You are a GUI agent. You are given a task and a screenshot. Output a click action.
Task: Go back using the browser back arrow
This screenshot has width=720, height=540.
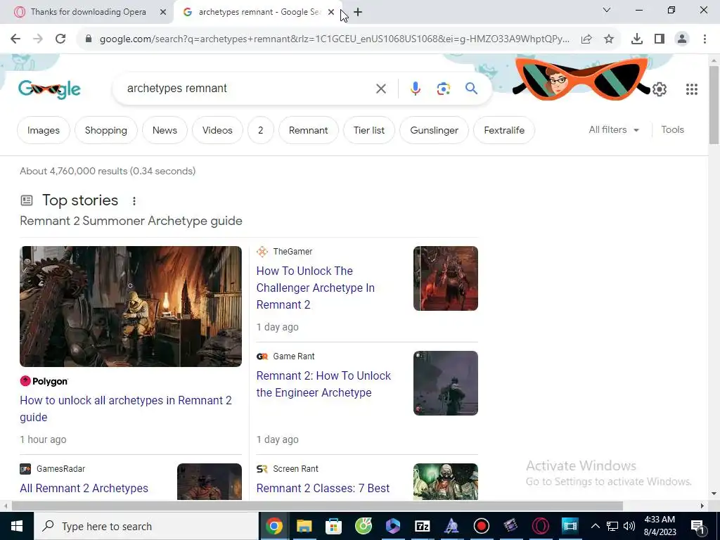(15, 39)
